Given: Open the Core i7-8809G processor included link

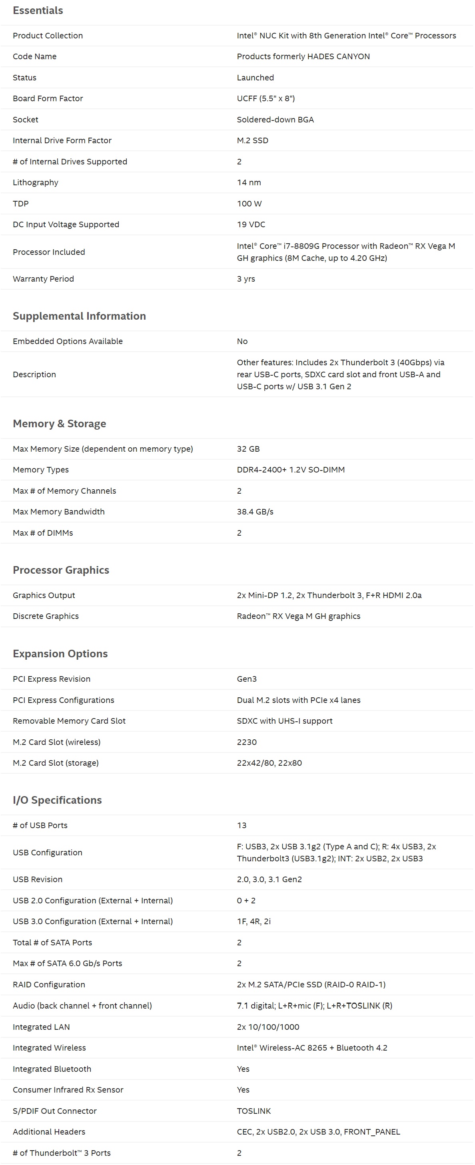Looking at the screenshot, I should 346,252.
